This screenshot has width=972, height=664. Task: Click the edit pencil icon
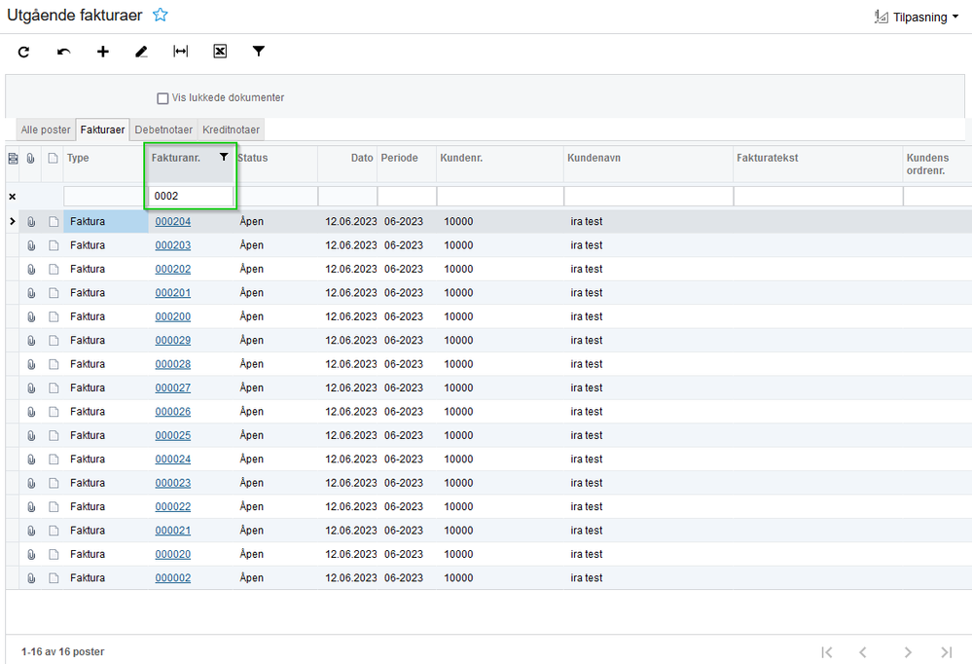141,52
